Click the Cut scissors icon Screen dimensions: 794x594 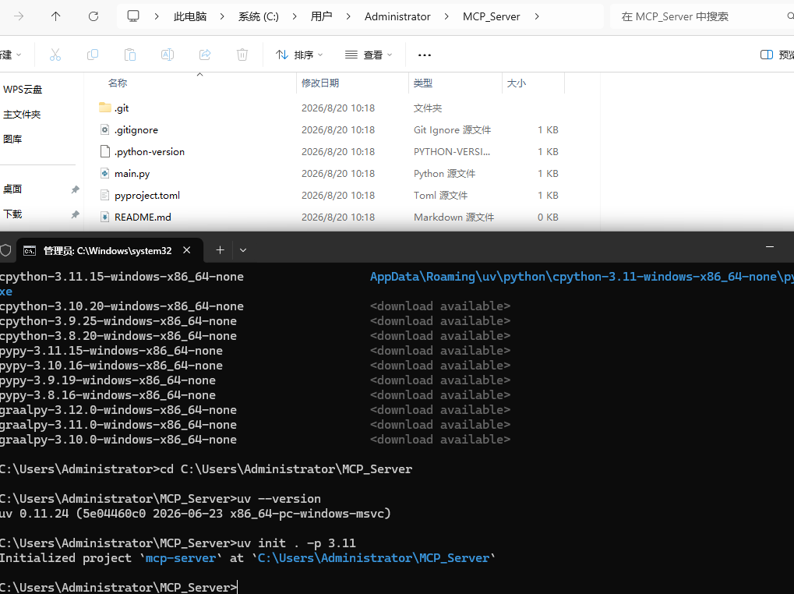click(x=55, y=55)
